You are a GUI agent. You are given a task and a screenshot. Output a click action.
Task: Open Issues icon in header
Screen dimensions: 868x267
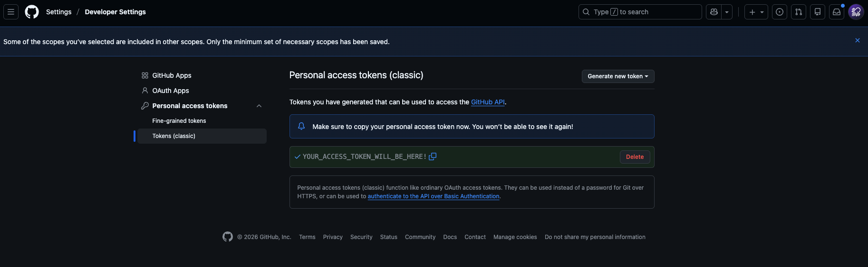[780, 12]
